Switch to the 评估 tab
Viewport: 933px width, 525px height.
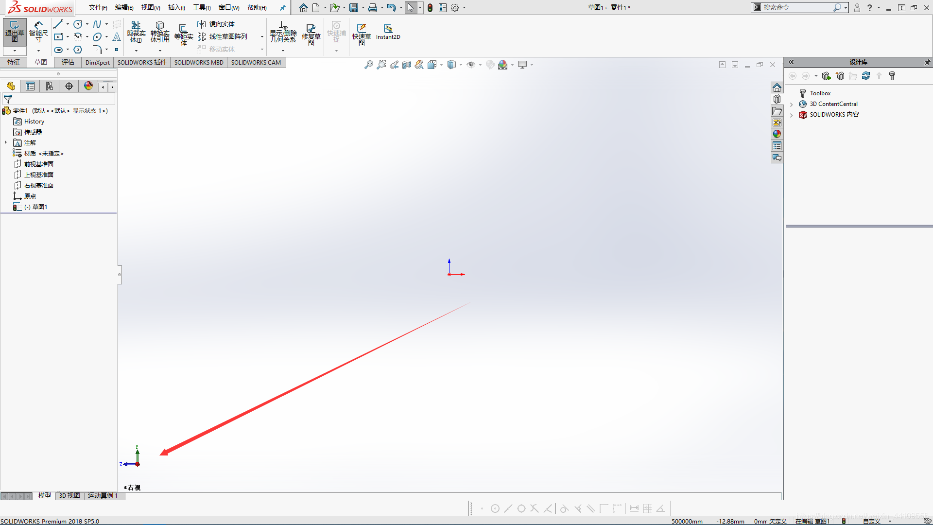click(68, 62)
